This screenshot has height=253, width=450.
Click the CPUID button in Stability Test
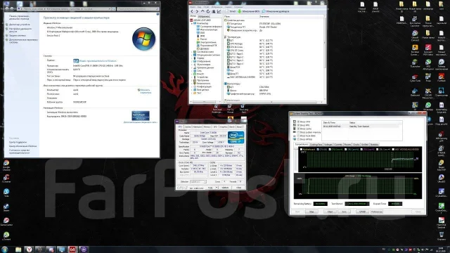(x=363, y=212)
